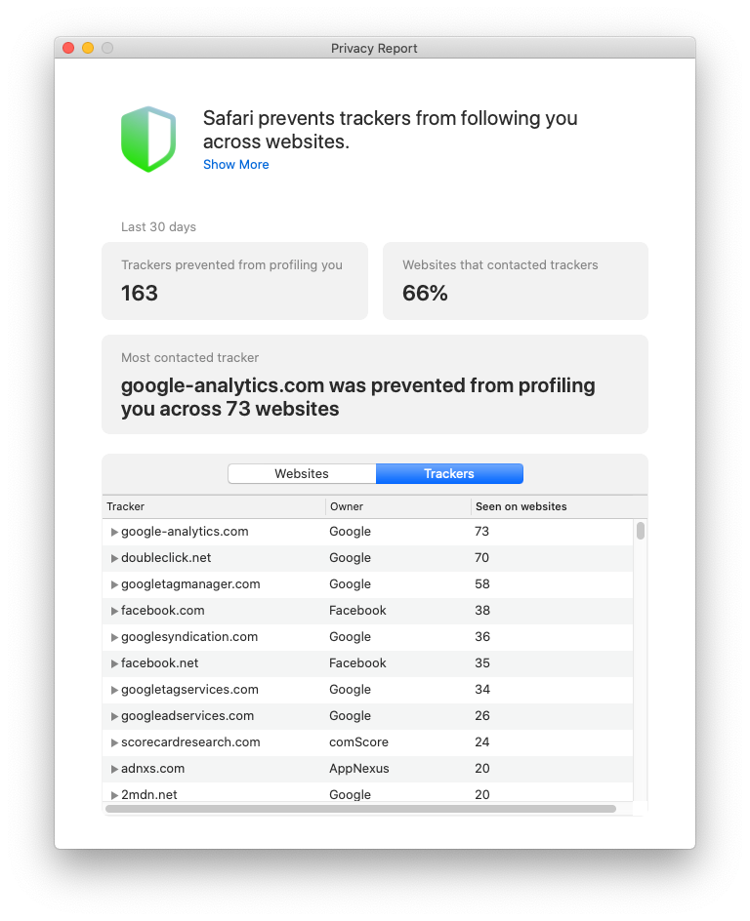This screenshot has width=750, height=921.
Task: Sort by the Tracker column header
Action: tap(213, 507)
